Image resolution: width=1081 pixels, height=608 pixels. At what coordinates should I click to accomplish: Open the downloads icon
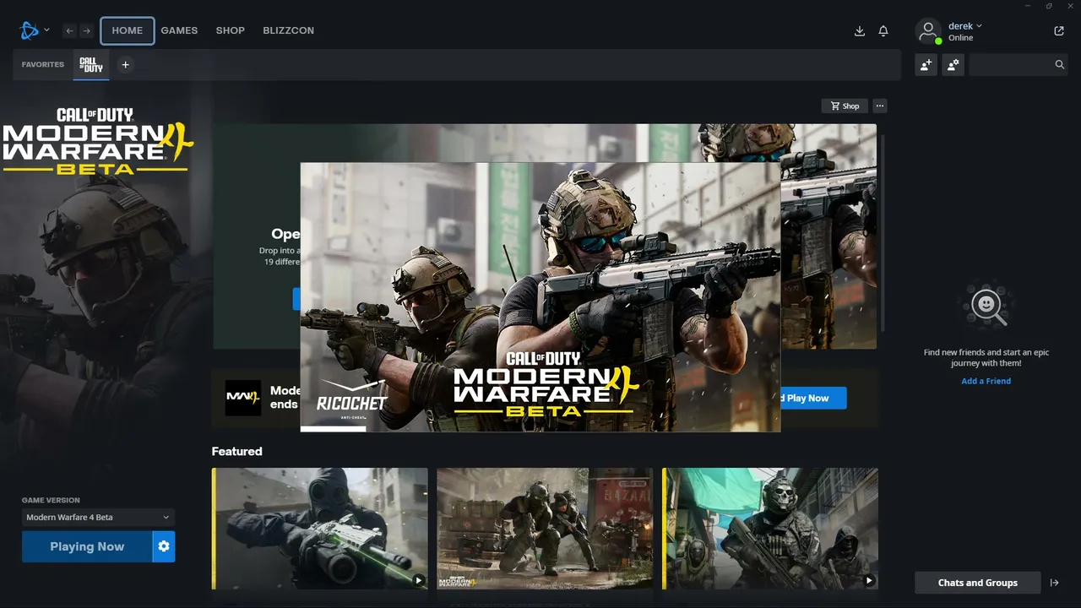point(860,31)
